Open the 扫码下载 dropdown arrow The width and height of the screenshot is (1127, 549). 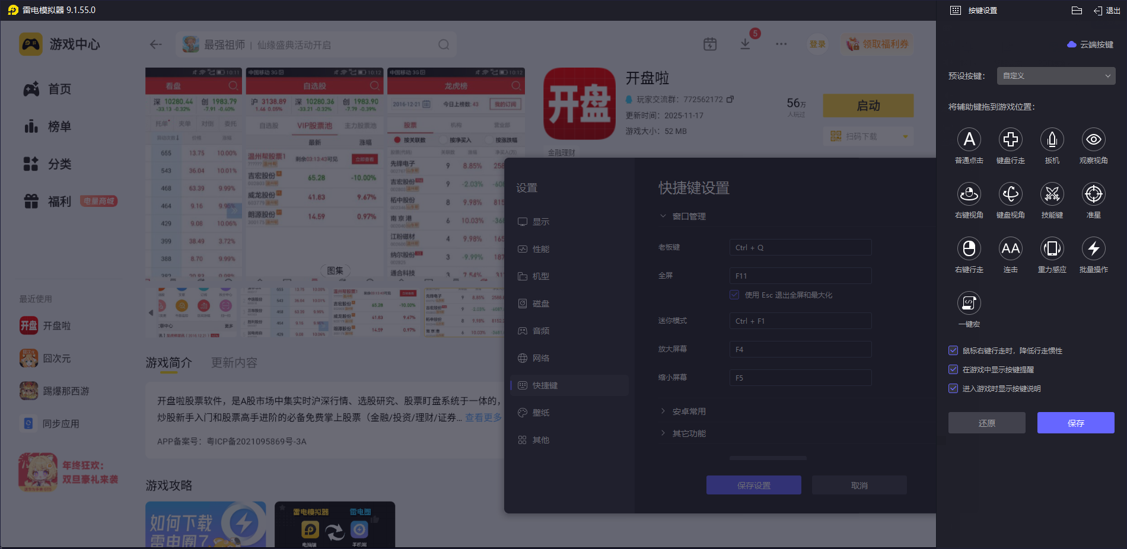click(905, 136)
